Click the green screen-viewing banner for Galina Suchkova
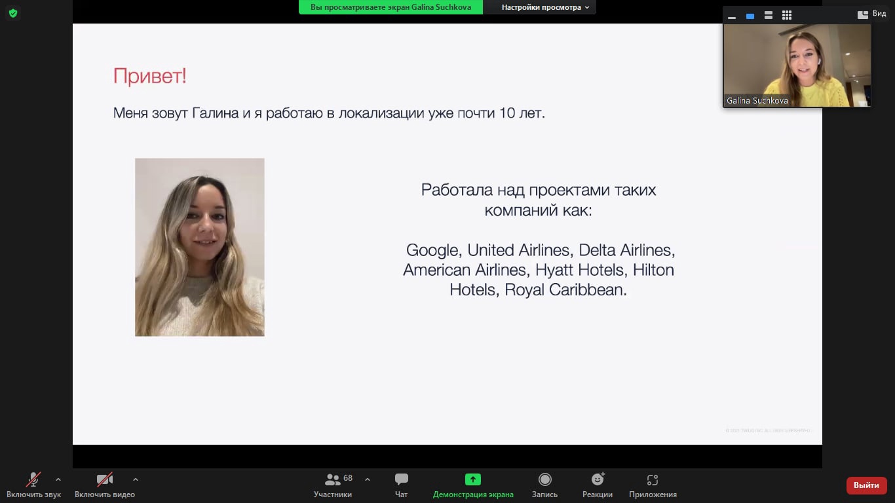Screen dimensions: 895x503 [x=390, y=7]
